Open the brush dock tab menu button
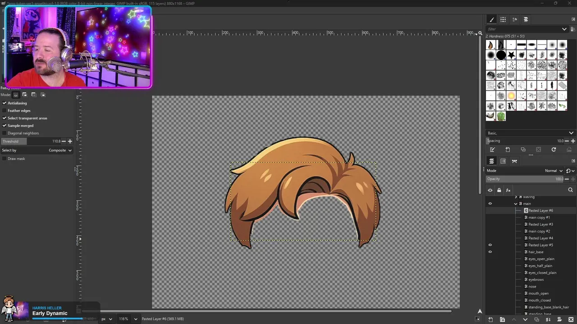 (x=573, y=19)
